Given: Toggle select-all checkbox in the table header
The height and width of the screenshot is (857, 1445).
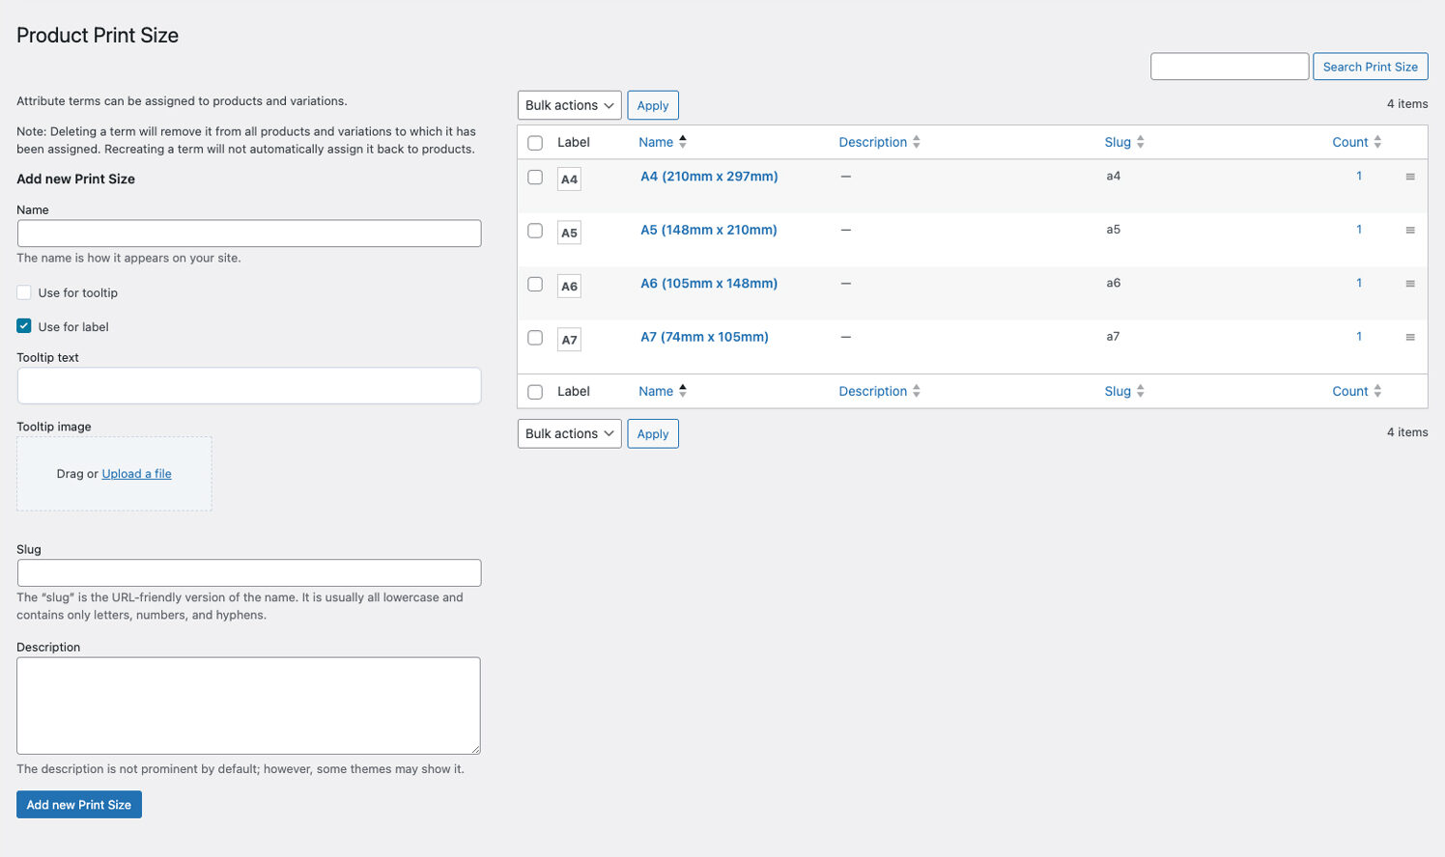Looking at the screenshot, I should click(535, 143).
